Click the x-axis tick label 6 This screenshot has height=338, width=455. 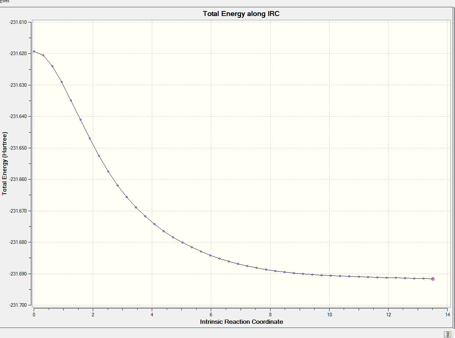tap(211, 315)
